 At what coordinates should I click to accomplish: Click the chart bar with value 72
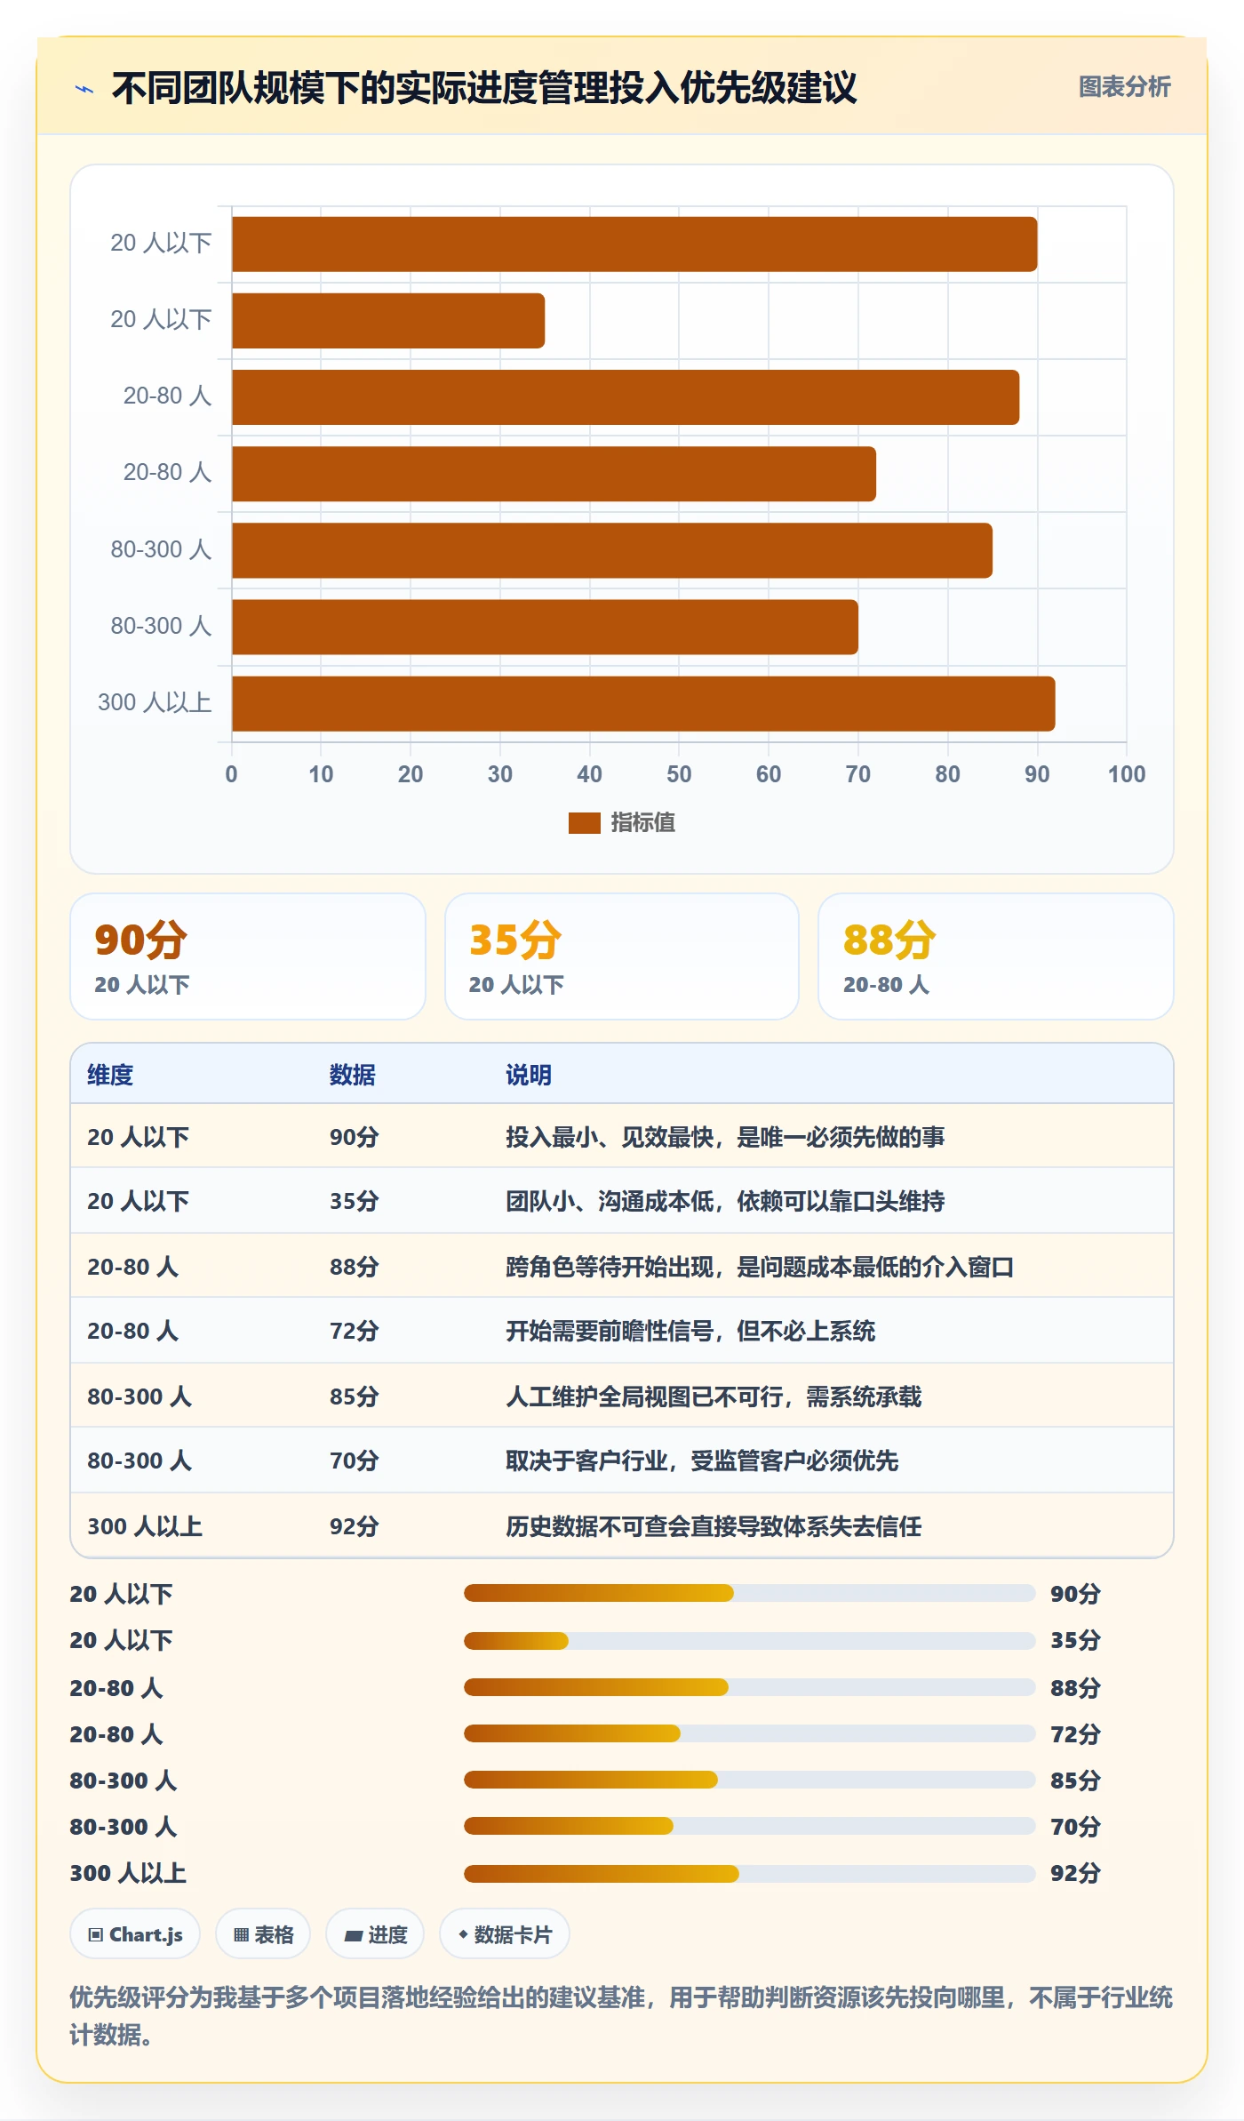554,474
